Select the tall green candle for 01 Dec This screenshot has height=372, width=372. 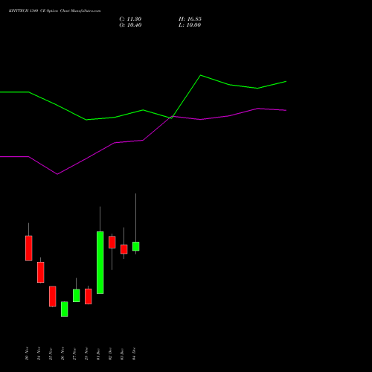[100, 263]
